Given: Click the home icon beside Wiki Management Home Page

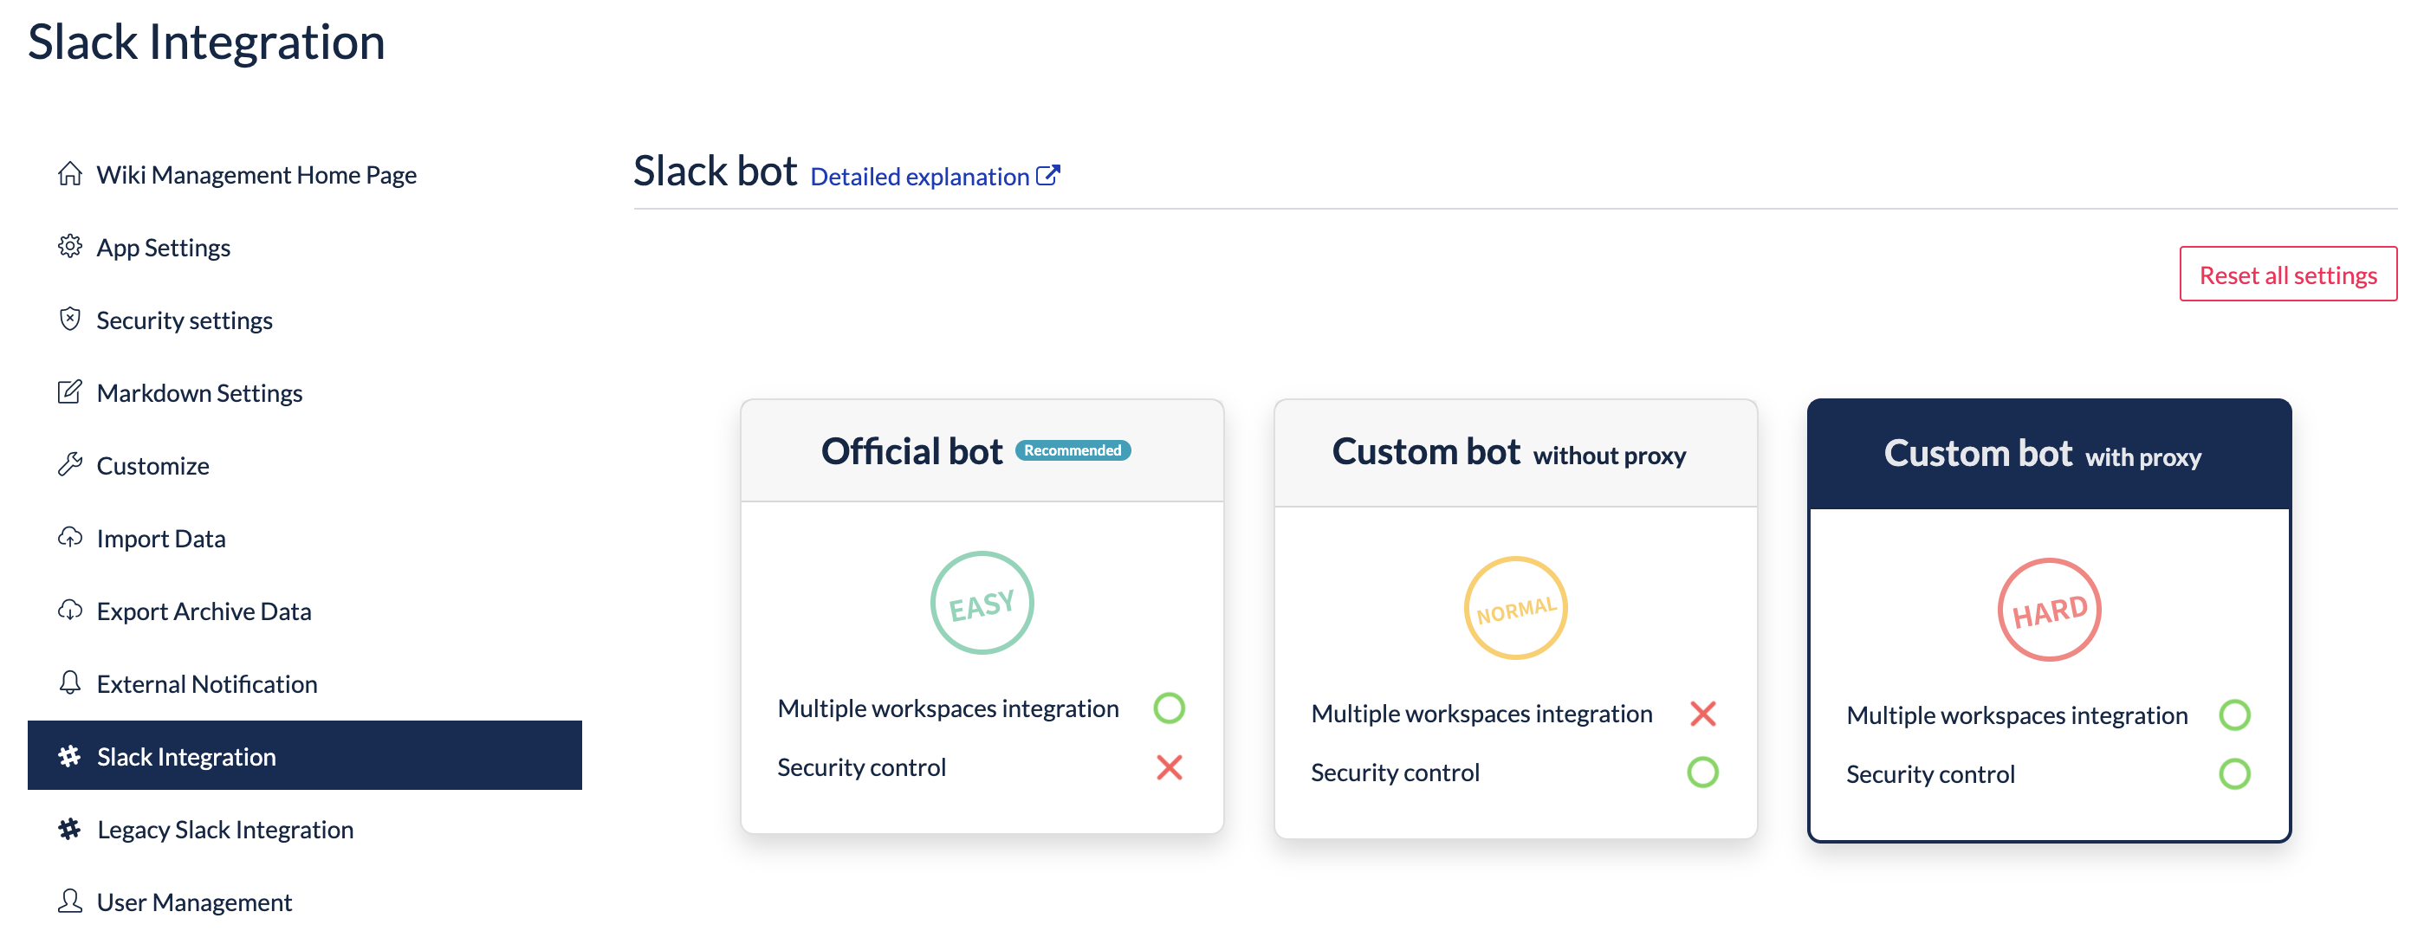Looking at the screenshot, I should coord(69,174).
